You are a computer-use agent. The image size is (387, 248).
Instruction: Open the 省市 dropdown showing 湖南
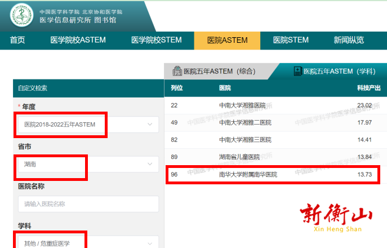[x=88, y=164]
